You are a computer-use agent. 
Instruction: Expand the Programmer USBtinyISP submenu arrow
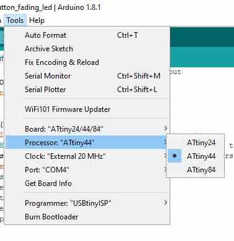(x=165, y=203)
